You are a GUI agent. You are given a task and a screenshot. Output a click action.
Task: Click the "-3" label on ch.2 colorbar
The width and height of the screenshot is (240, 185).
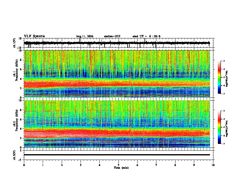[223, 111]
